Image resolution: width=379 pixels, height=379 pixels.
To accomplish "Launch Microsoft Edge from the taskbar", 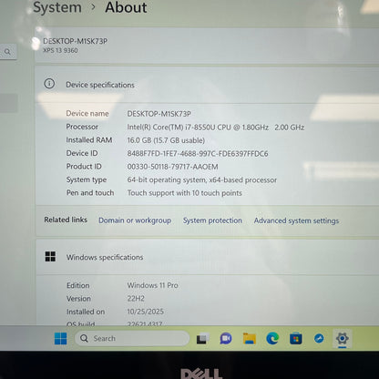I will [x=272, y=338].
